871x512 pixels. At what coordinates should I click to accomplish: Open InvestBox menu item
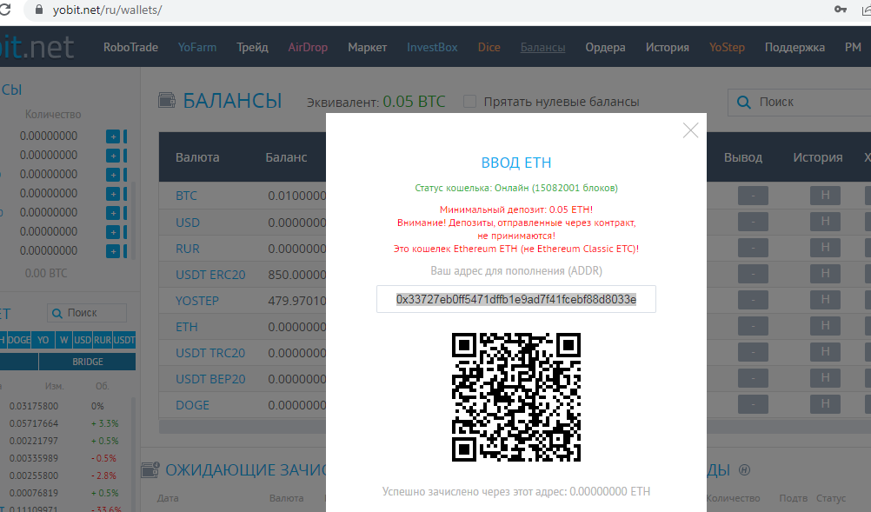click(432, 47)
